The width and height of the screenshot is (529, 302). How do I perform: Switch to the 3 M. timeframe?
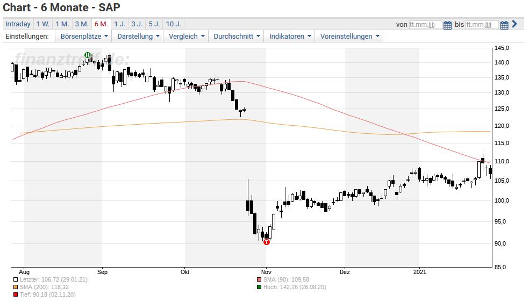(82, 24)
